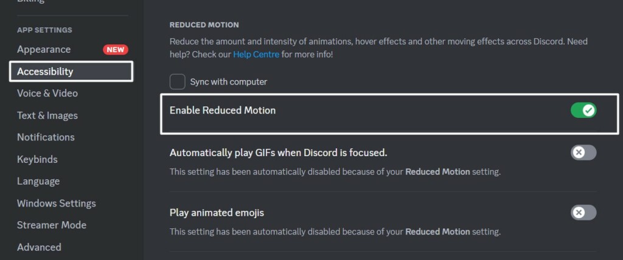The height and width of the screenshot is (260, 623).
Task: Click the 'Enable Reduced Motion' label text
Action: 223,111
